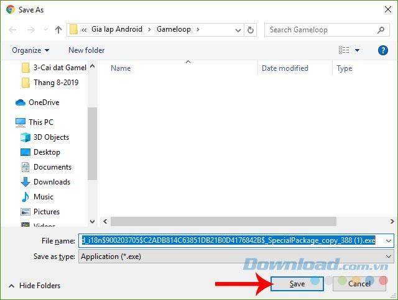The width and height of the screenshot is (398, 300).
Task: Refresh the Gameloop folder view
Action: [x=251, y=30]
